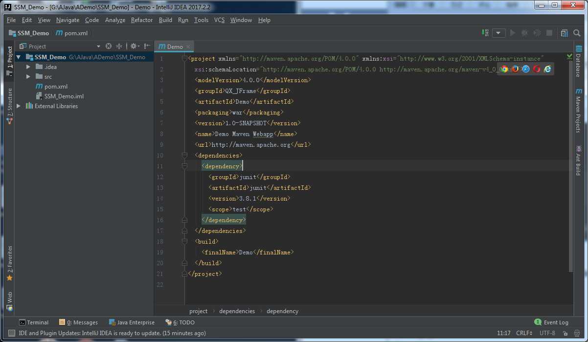This screenshot has width=588, height=342.
Task: Click Run with Coverage icon
Action: coord(537,33)
